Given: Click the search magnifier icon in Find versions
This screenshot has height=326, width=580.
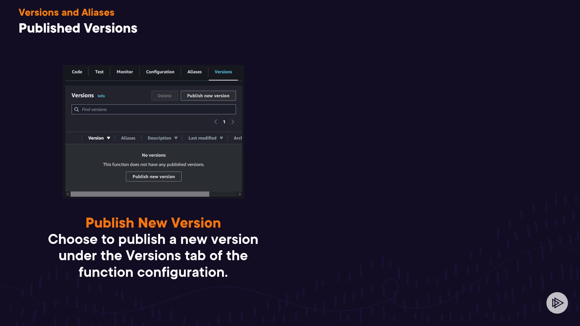Looking at the screenshot, I should point(77,109).
